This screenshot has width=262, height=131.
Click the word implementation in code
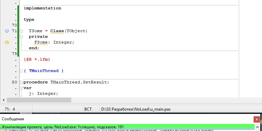click(42, 8)
